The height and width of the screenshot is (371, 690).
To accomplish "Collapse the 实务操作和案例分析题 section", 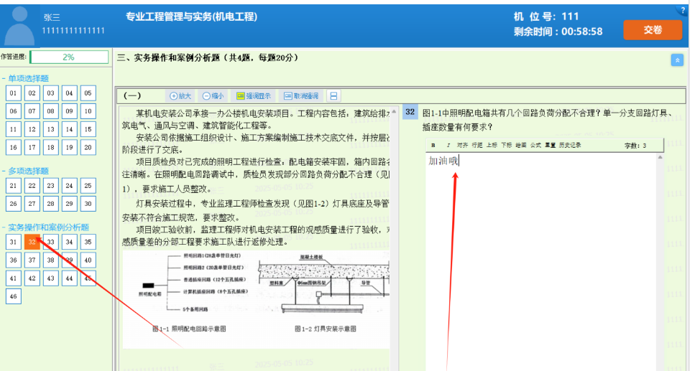I will 45,227.
